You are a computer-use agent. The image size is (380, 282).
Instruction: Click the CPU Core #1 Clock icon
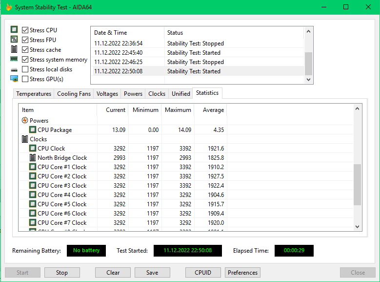(33, 167)
